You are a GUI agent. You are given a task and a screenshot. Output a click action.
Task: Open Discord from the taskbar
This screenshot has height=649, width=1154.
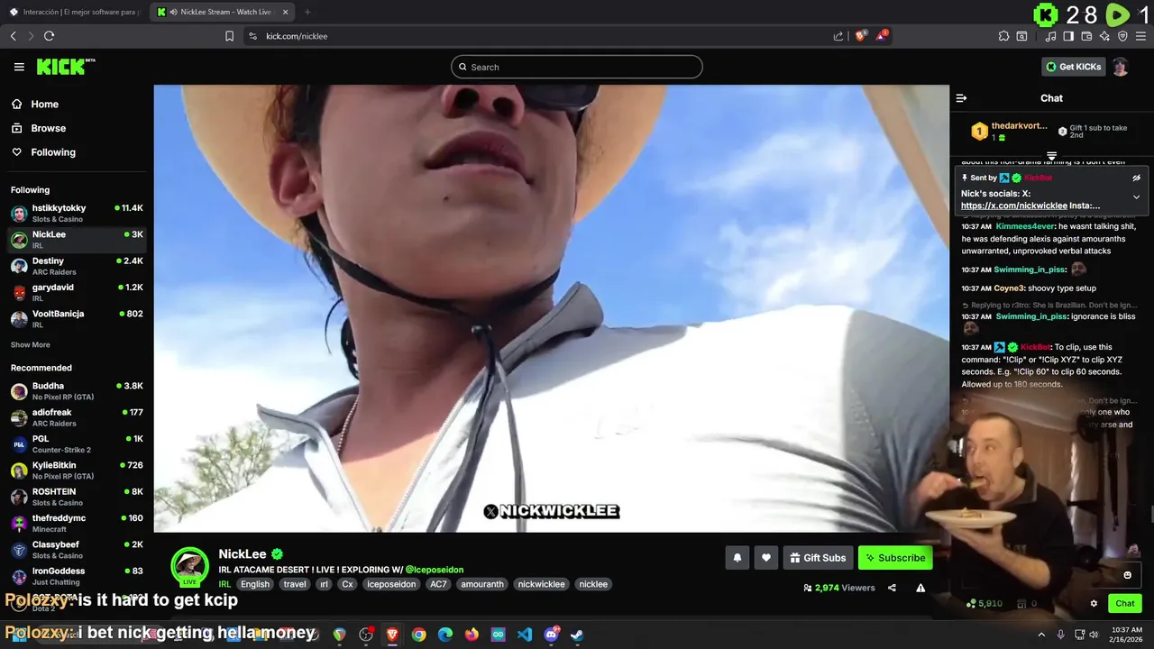[551, 635]
